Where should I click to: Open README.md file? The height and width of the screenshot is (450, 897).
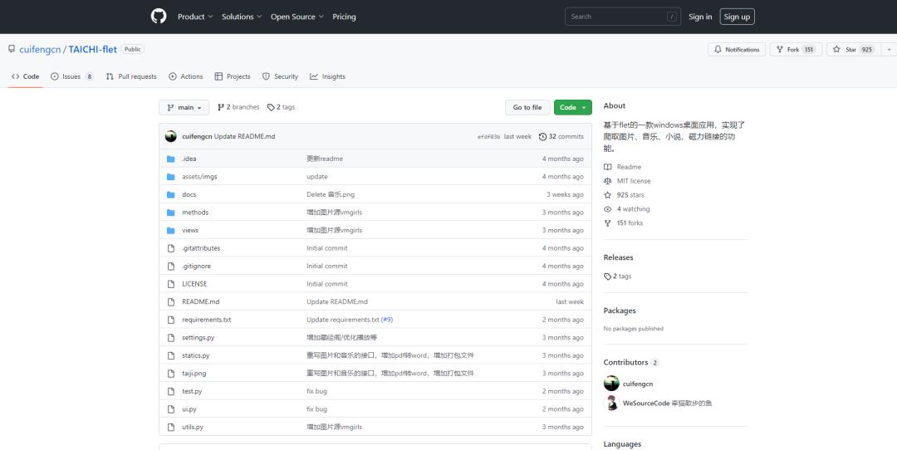pyautogui.click(x=200, y=301)
